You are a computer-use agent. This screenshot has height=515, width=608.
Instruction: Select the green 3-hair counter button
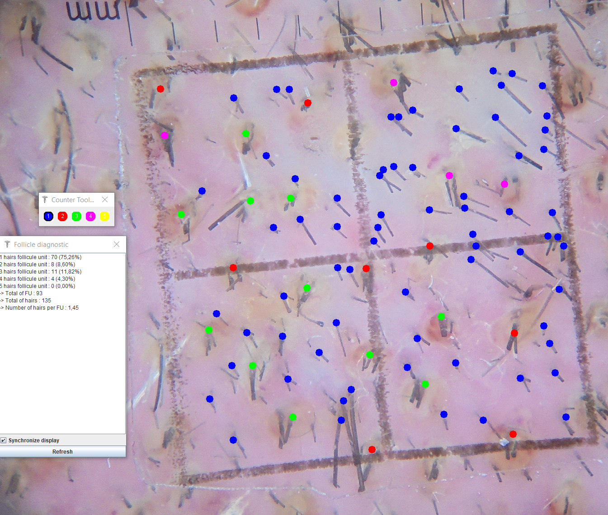(x=76, y=216)
